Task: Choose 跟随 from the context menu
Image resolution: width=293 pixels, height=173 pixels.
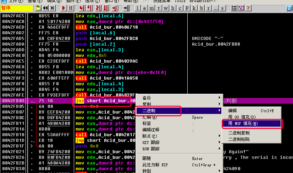Action: (179, 158)
